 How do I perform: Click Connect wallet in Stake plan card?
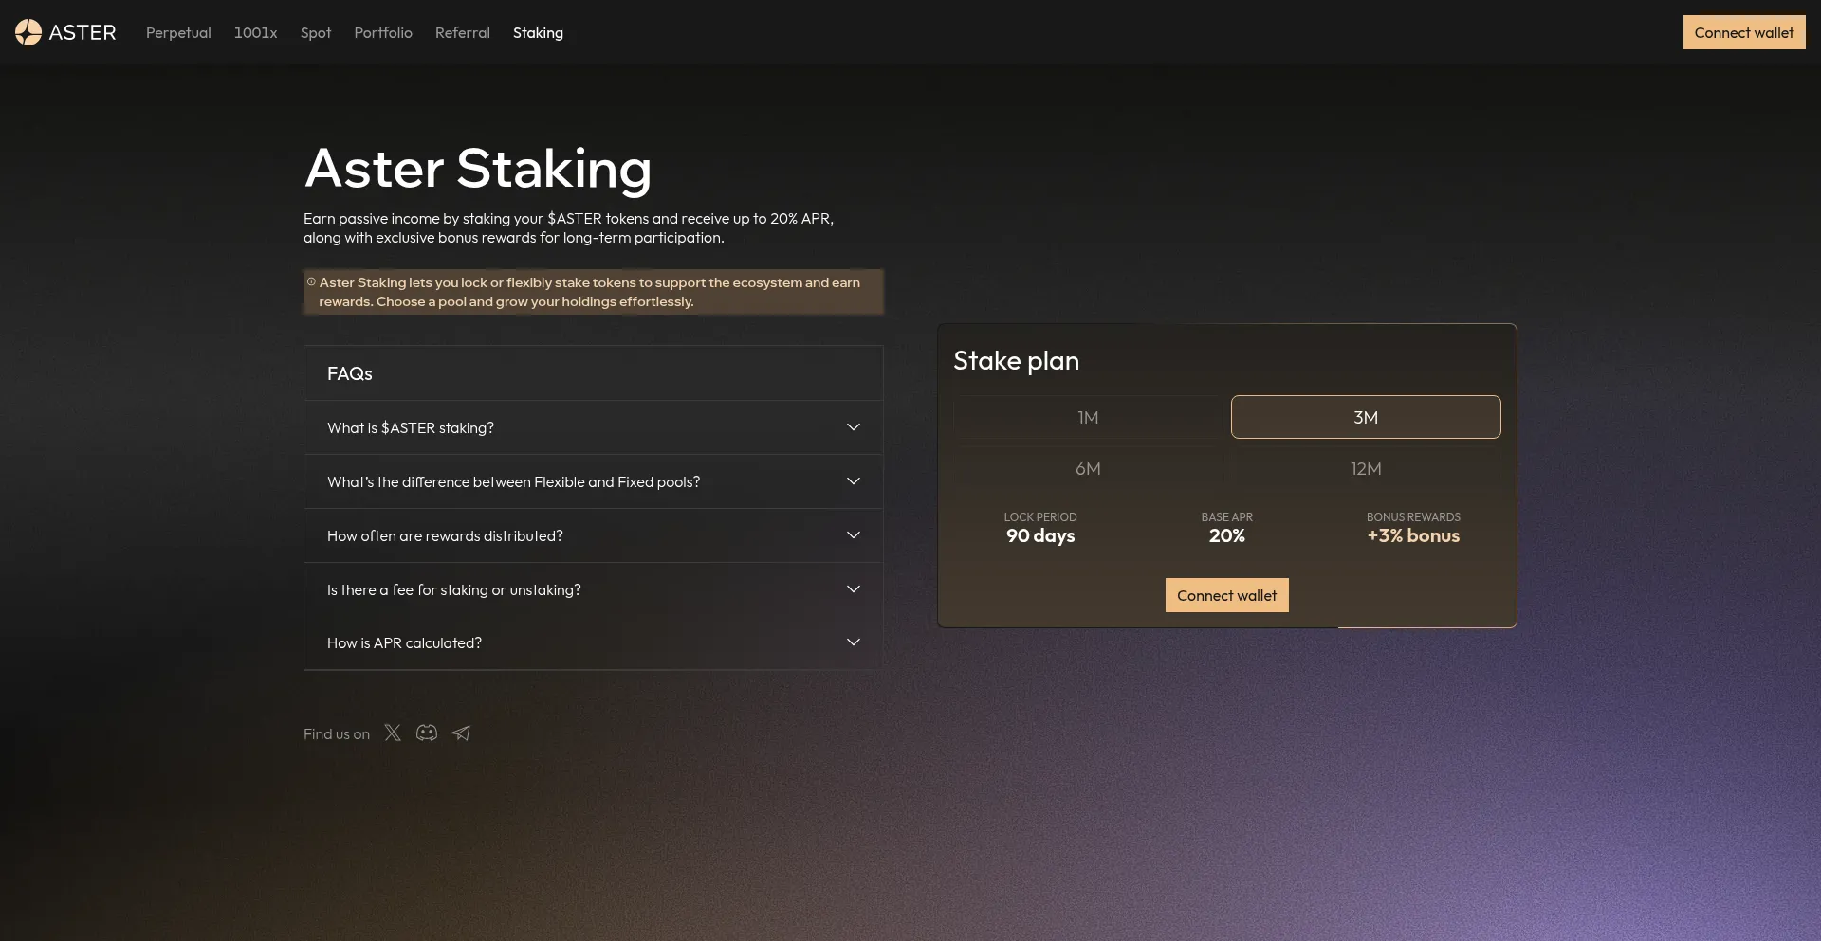tap(1226, 595)
